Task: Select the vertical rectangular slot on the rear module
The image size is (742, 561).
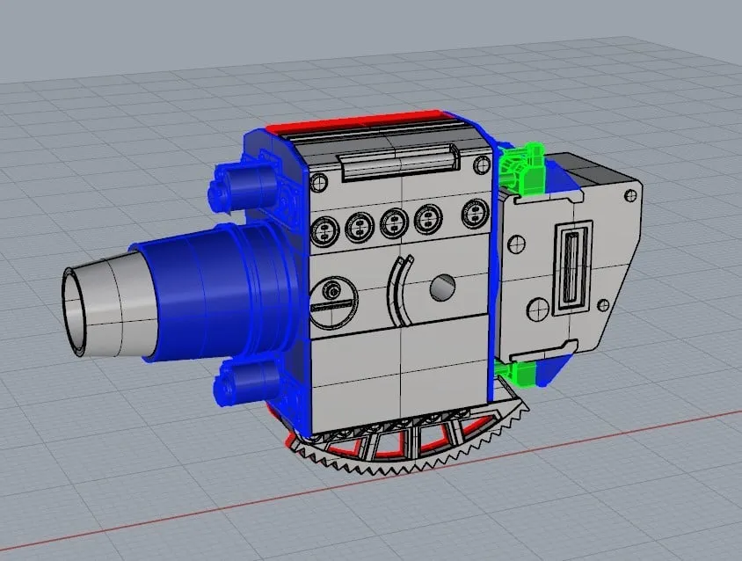Action: pyautogui.click(x=573, y=267)
